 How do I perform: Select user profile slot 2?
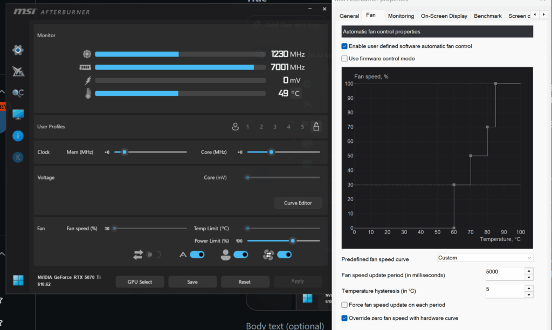[x=261, y=127]
